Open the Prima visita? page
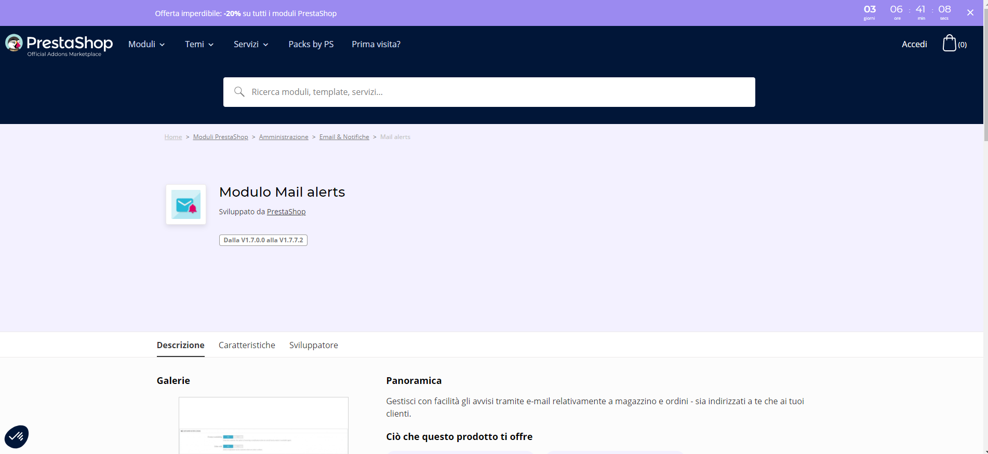The image size is (988, 454). (376, 44)
